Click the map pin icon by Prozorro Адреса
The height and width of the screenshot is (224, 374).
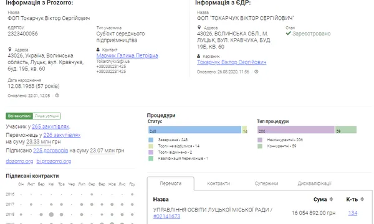pos(10,49)
